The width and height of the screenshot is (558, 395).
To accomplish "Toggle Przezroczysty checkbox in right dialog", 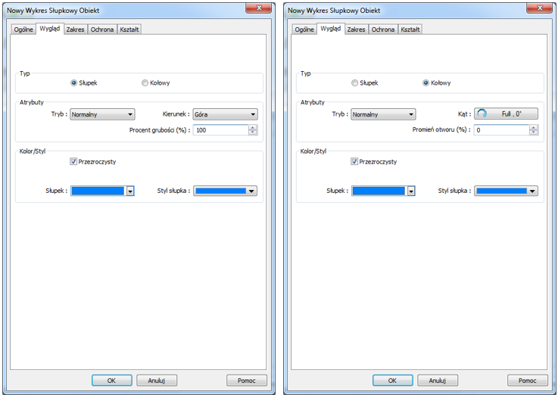I will click(x=354, y=161).
